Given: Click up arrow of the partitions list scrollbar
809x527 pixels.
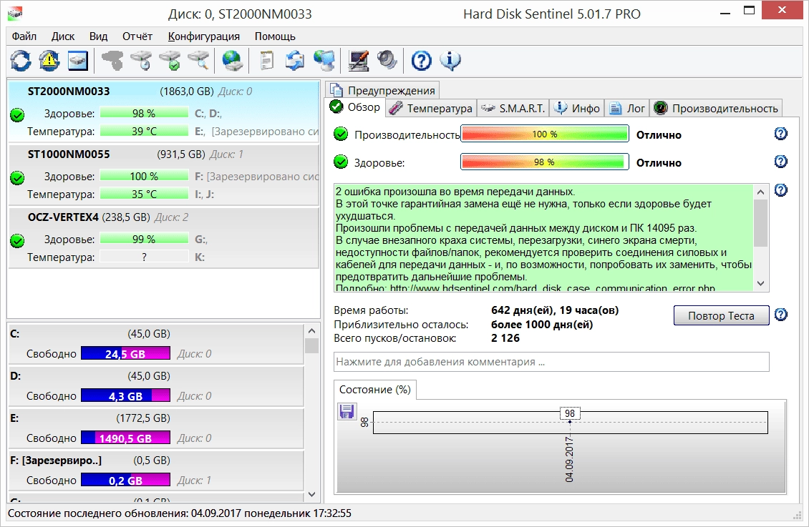Looking at the screenshot, I should click(x=311, y=331).
